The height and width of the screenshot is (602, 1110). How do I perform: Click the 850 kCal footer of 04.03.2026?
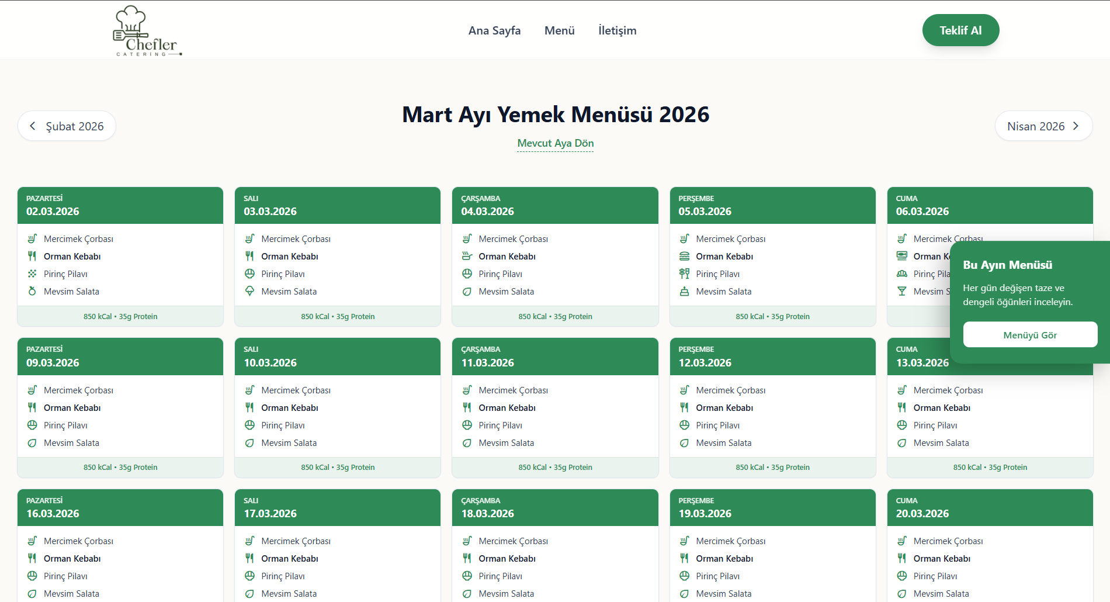click(555, 316)
